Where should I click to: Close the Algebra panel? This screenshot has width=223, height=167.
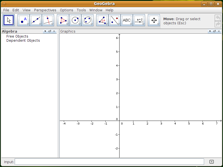pos(54,31)
